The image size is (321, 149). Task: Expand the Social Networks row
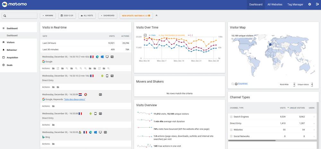[231, 136]
